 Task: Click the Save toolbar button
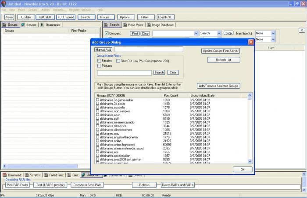coord(9,17)
